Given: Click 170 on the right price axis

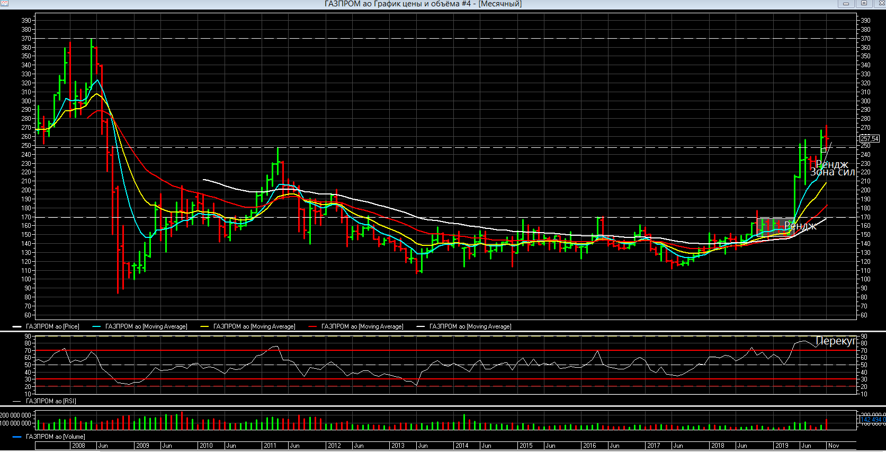Looking at the screenshot, I should click(x=865, y=217).
